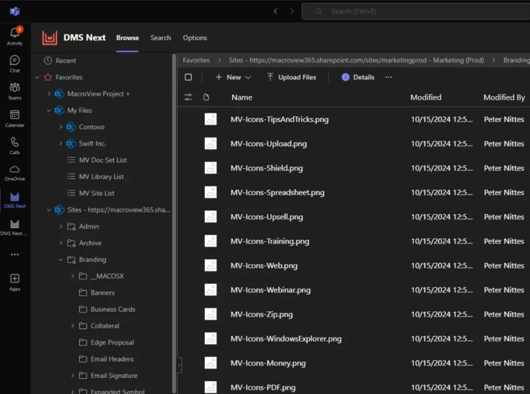Click the Microsoft Teams logo icon

click(x=15, y=12)
